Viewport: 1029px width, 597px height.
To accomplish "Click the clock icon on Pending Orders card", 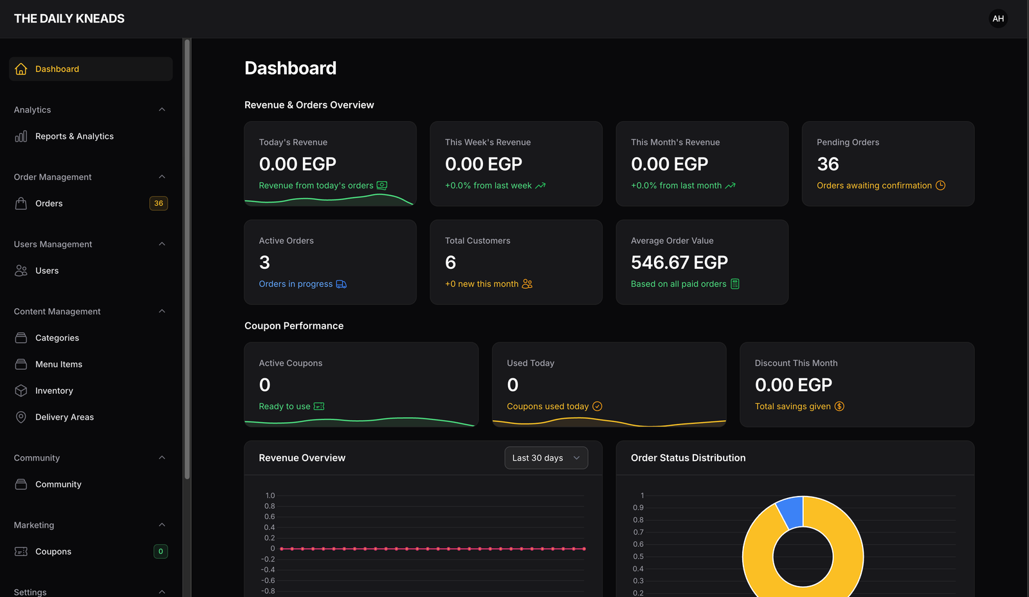I will (940, 185).
